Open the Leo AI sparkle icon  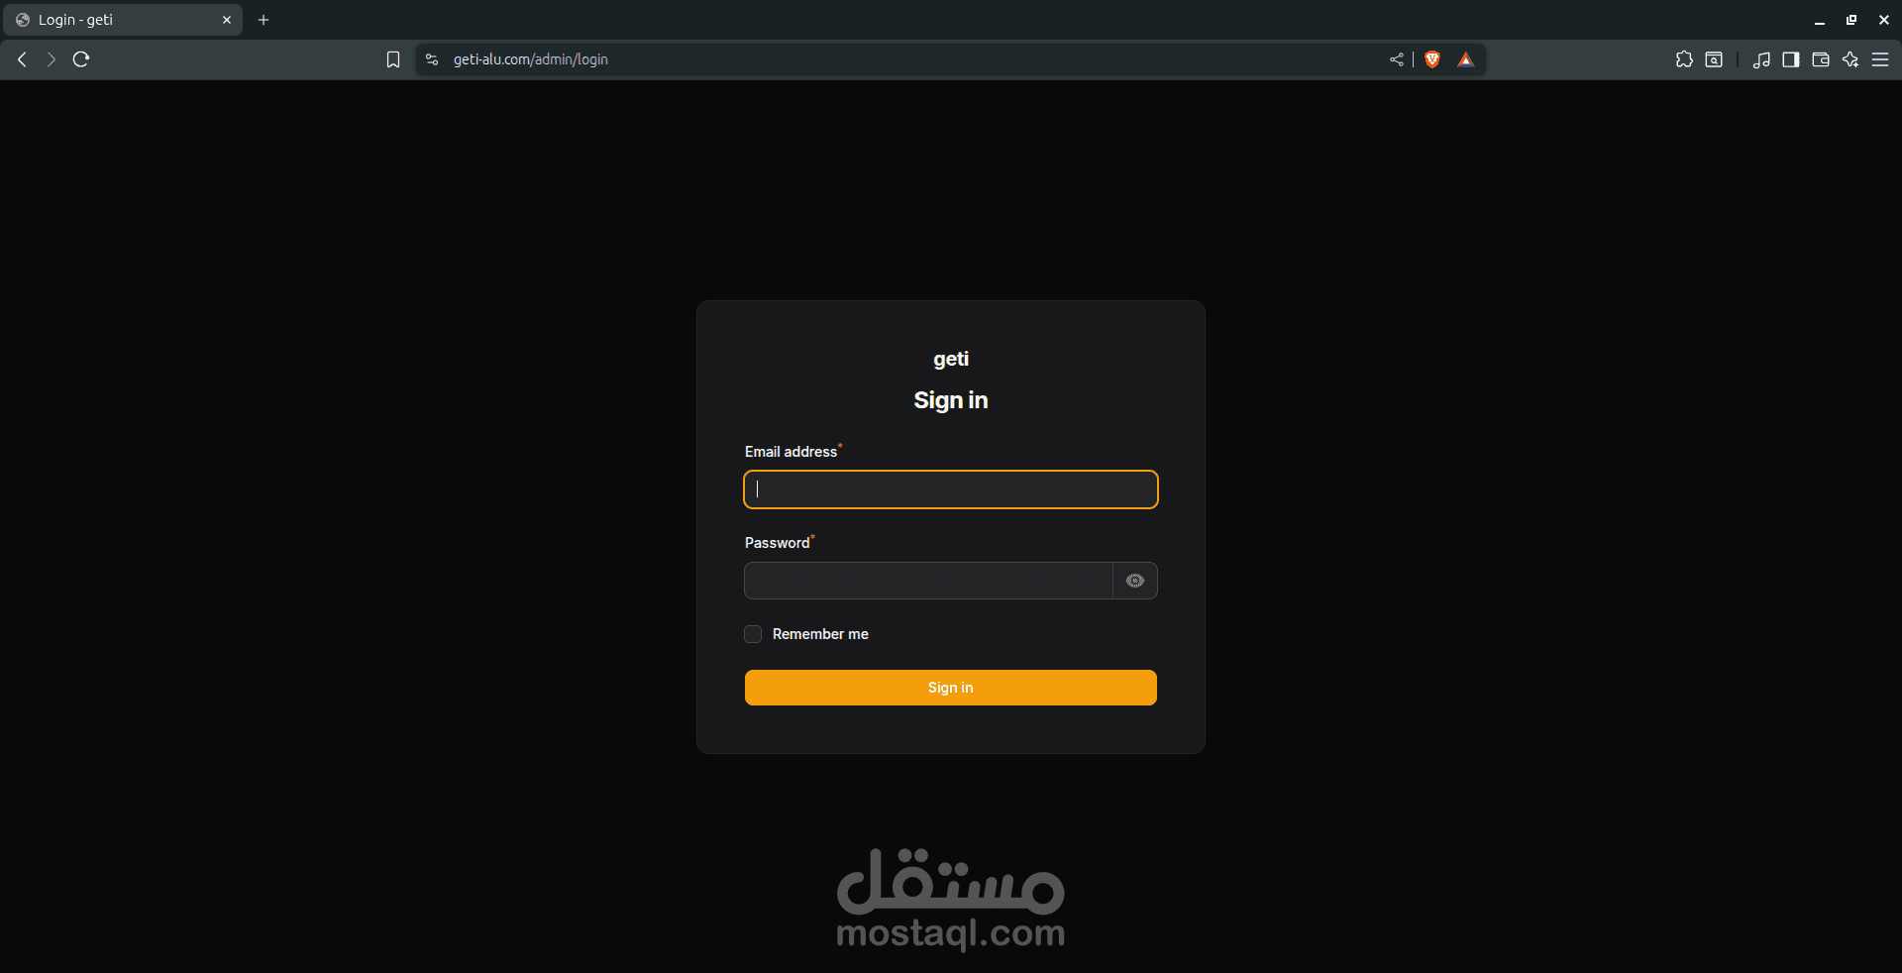point(1850,59)
